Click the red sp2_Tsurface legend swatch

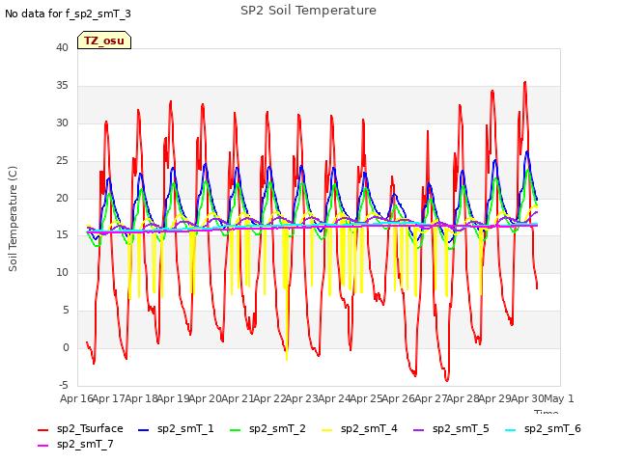(42, 430)
